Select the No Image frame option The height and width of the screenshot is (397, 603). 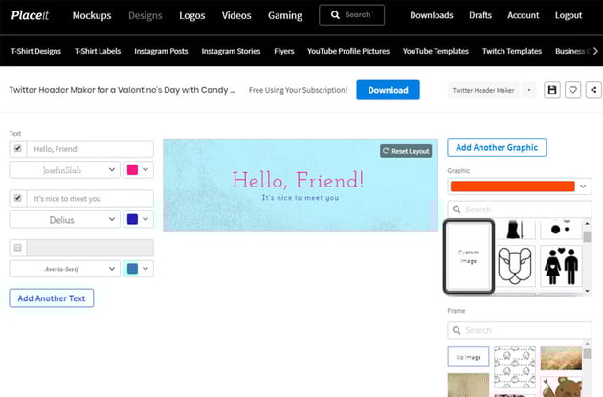(x=468, y=357)
